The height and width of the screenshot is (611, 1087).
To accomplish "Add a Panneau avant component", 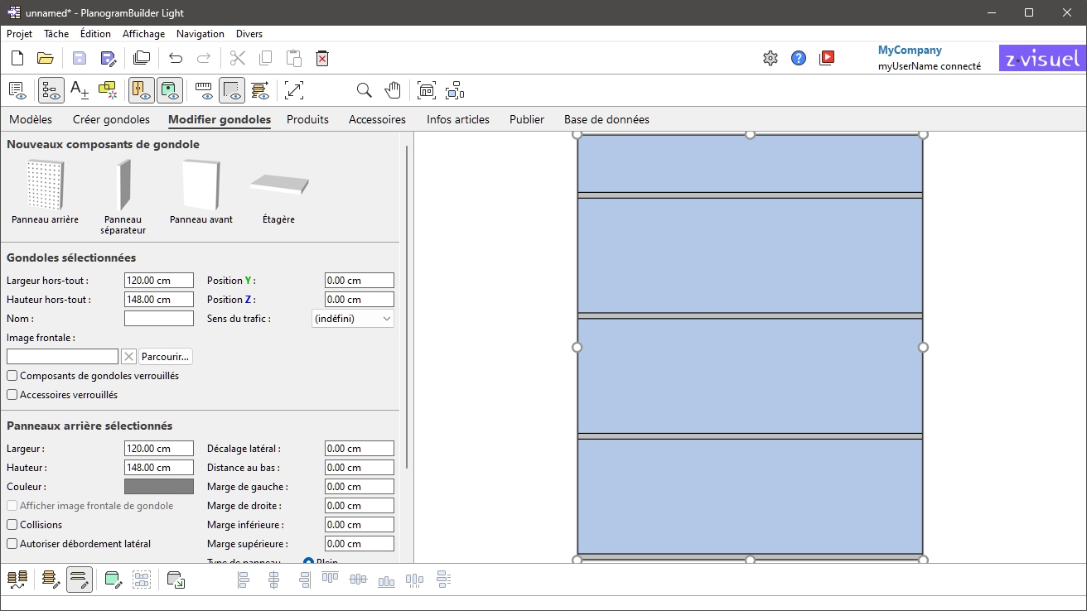I will click(x=201, y=192).
